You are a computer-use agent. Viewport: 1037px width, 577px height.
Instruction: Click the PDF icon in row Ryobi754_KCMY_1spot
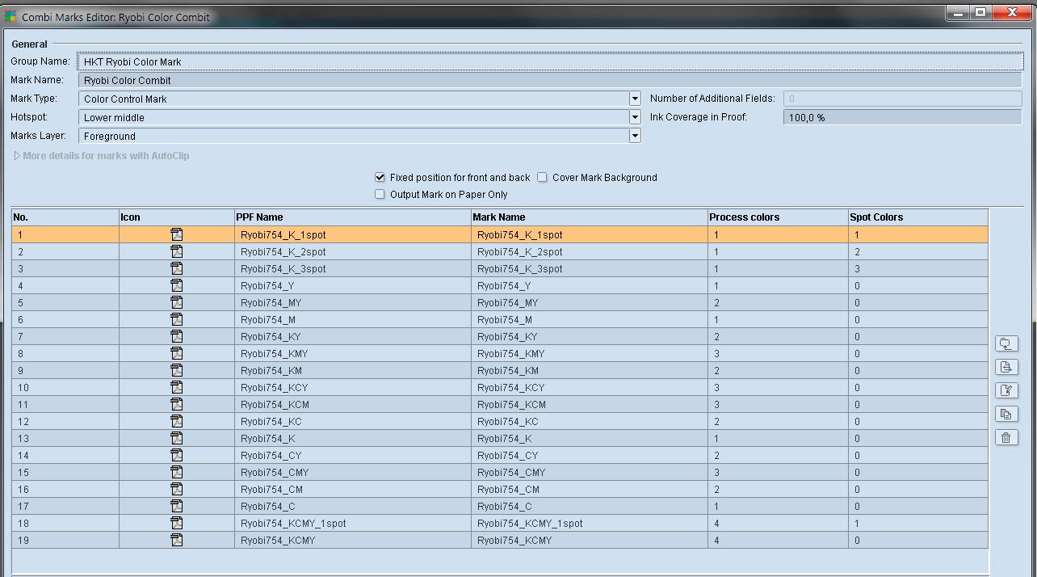pyautogui.click(x=177, y=523)
